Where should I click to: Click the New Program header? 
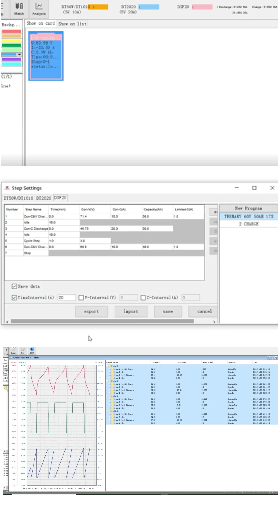[249, 208]
